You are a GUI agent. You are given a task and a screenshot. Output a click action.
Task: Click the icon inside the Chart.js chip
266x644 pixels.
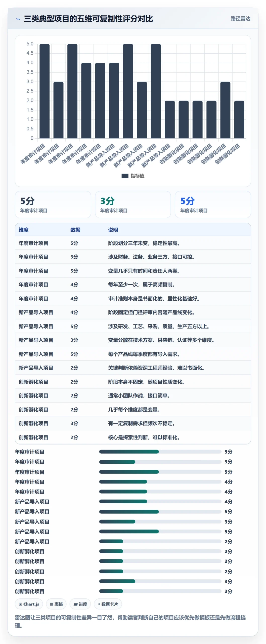pos(21,604)
